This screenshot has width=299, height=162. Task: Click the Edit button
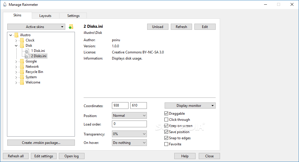(x=205, y=27)
